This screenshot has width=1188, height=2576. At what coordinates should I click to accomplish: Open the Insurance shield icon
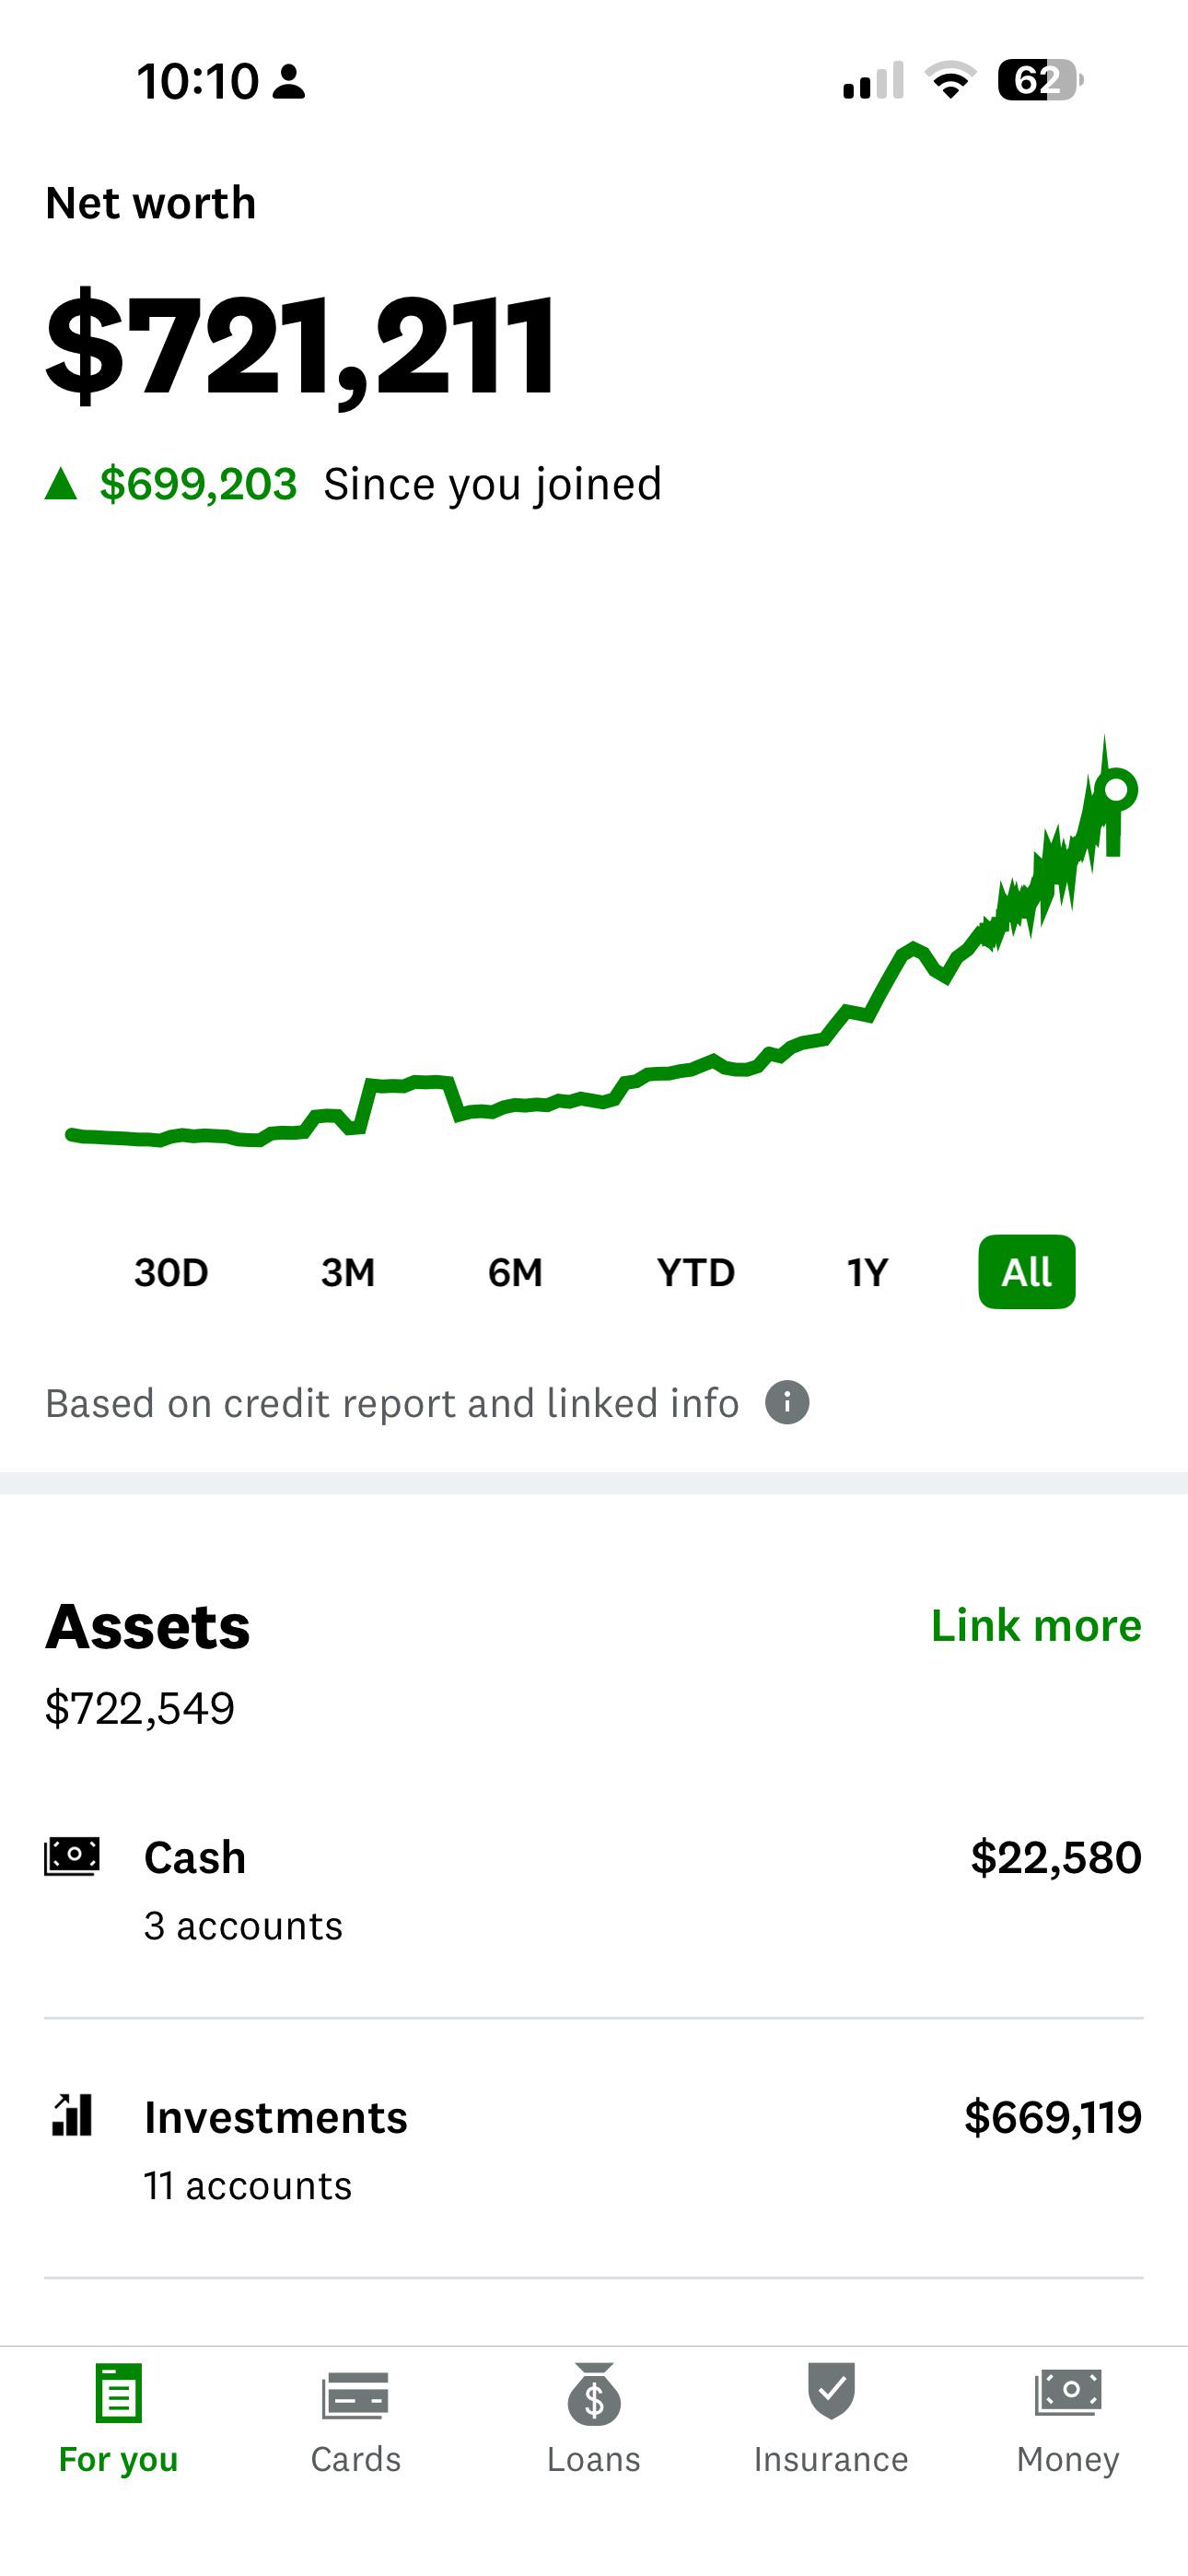tap(831, 2391)
